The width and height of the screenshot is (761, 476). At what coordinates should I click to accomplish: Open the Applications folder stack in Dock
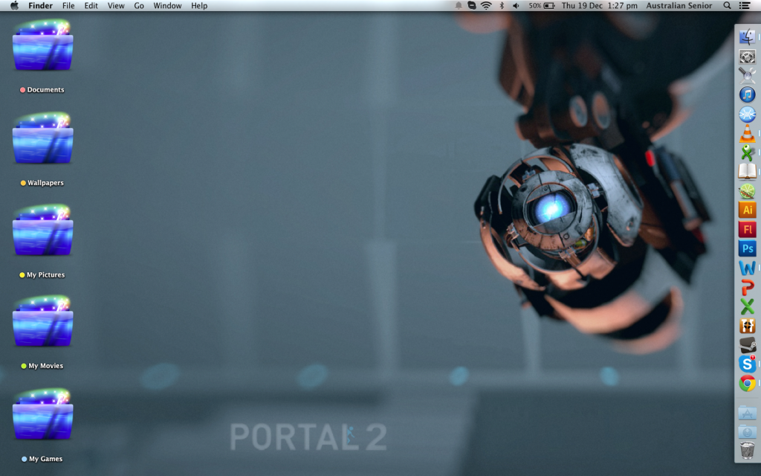747,413
